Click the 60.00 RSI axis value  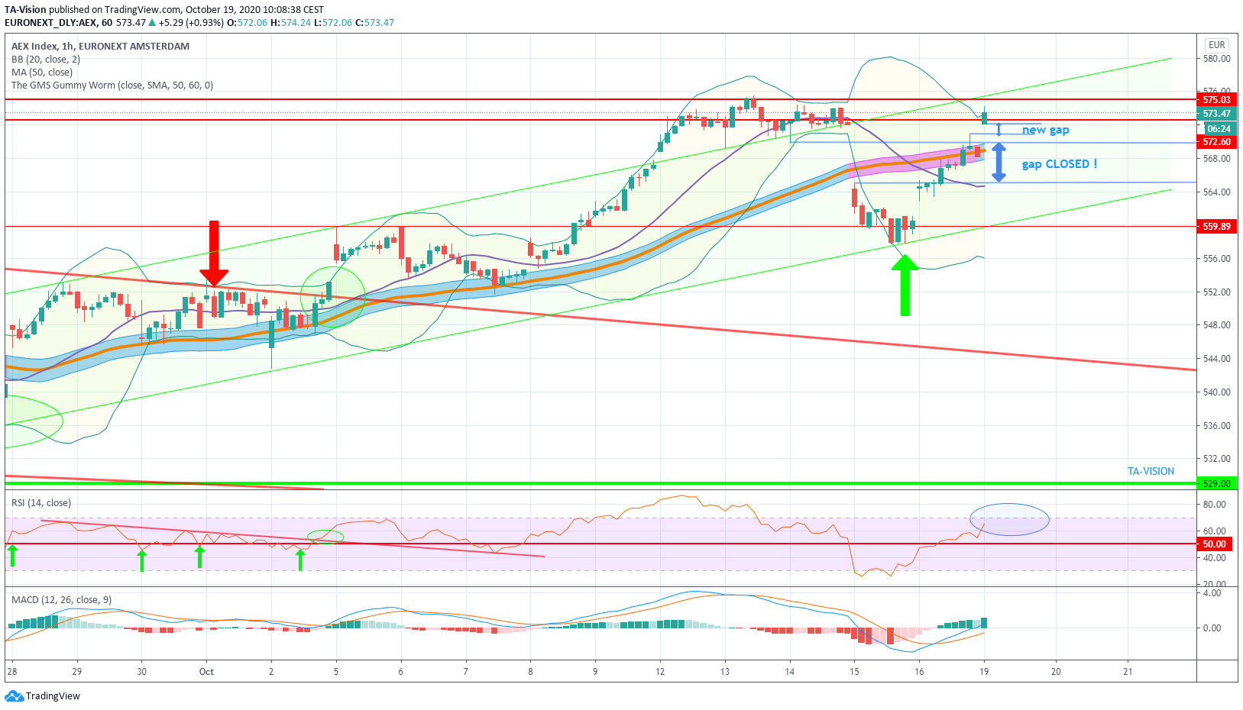click(x=1215, y=531)
